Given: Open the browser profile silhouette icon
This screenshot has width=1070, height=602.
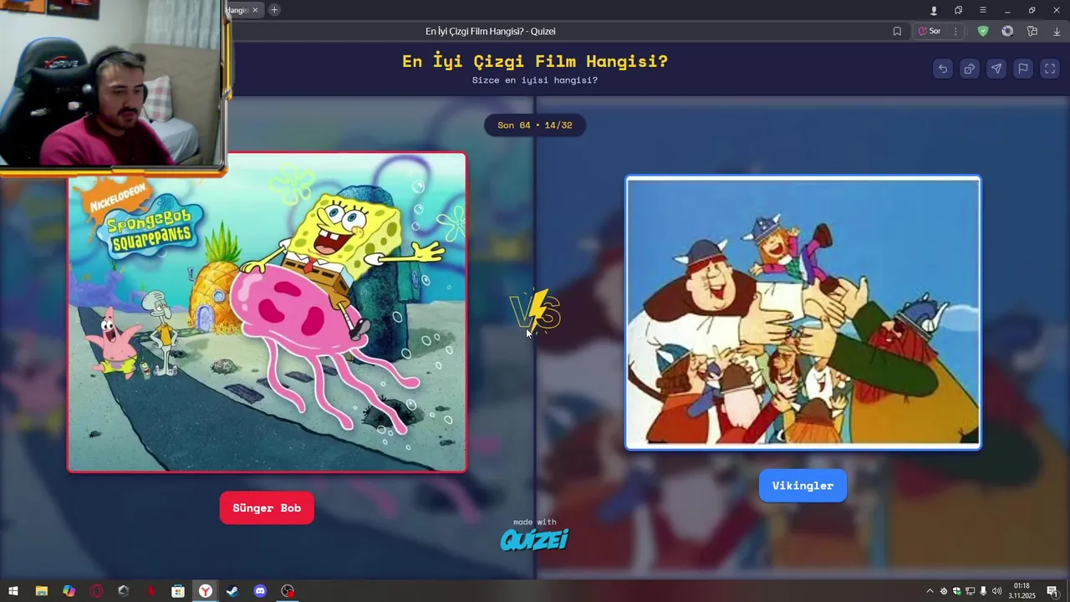Looking at the screenshot, I should pos(934,10).
